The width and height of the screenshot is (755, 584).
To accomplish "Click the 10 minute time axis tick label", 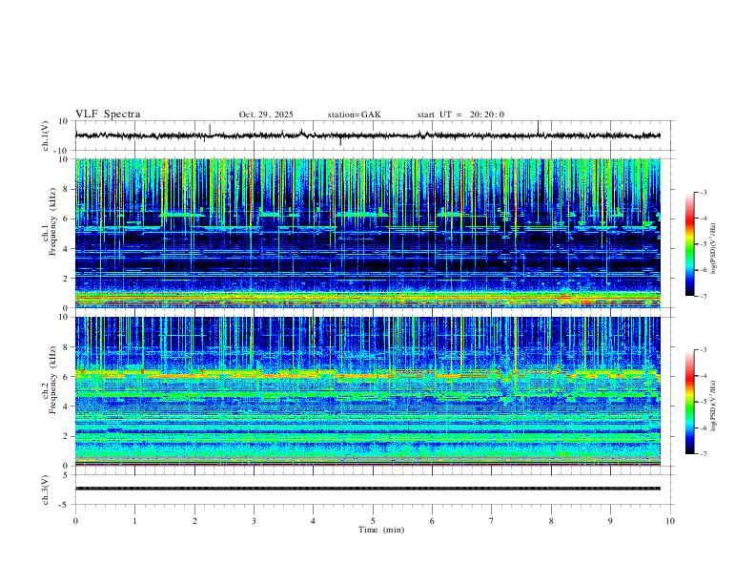I will (x=670, y=521).
